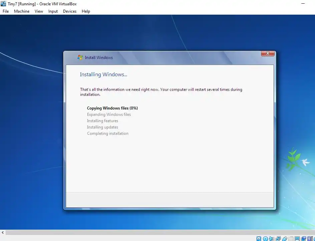Click the virtualization CPU chip status icon

(309, 239)
